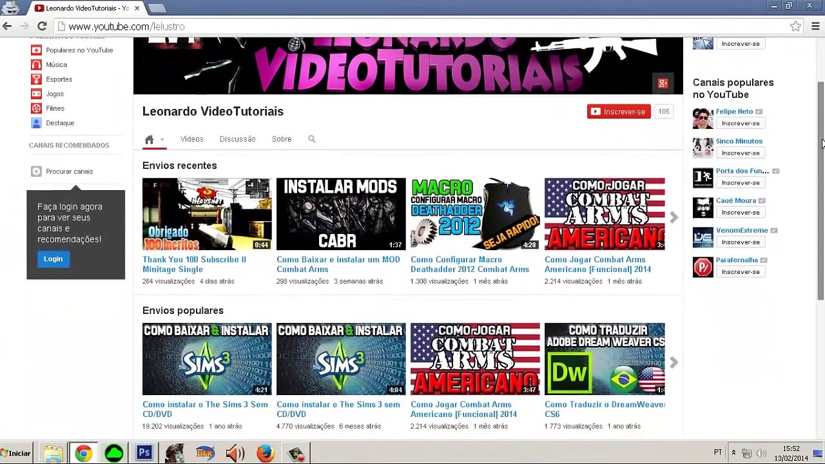The height and width of the screenshot is (464, 825).
Task: Show next Envios populares with arrow
Action: click(x=674, y=363)
